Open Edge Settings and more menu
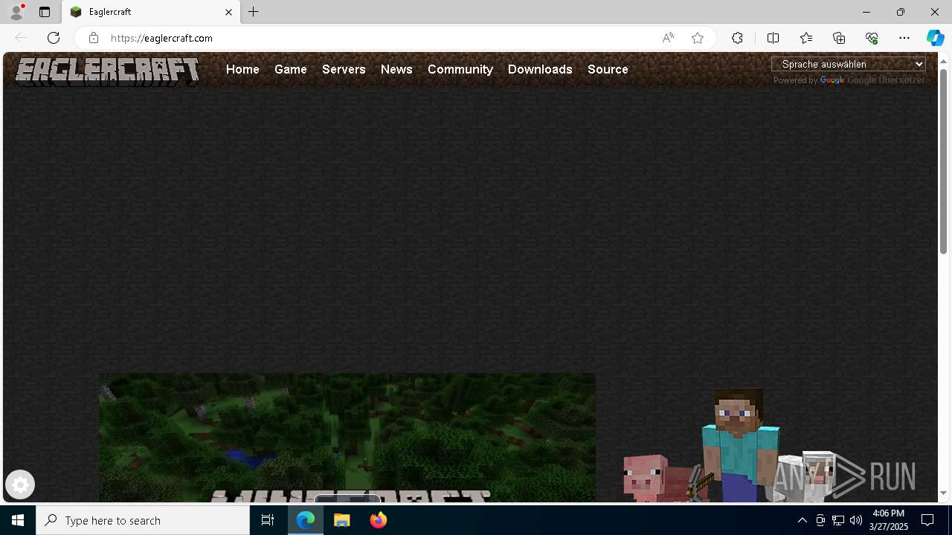The width and height of the screenshot is (952, 535). (904, 38)
